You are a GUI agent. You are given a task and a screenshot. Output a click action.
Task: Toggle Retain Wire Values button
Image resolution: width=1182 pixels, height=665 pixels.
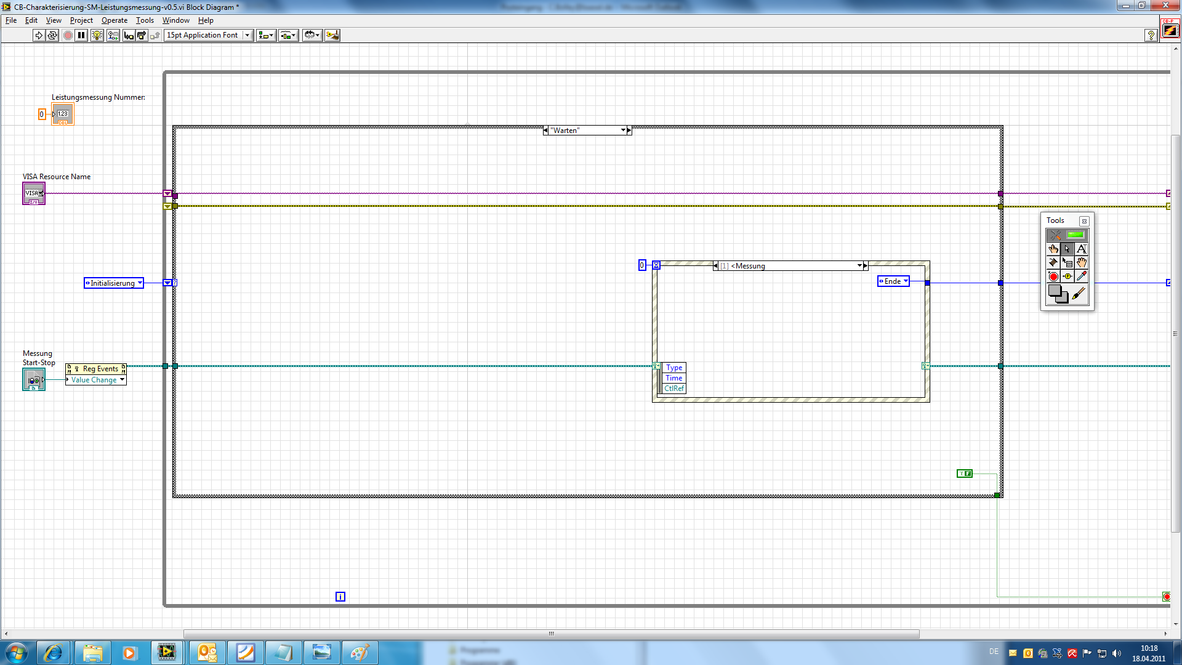[x=113, y=35]
